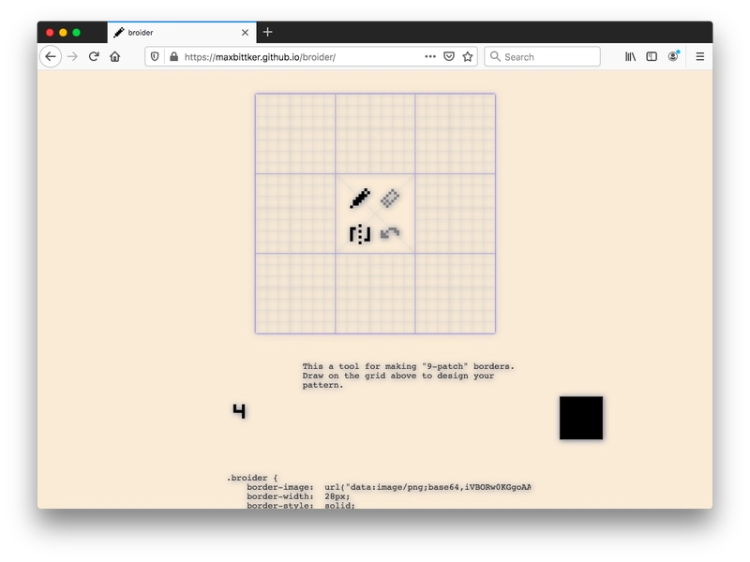750x562 pixels.
Task: Save page to Pocket
Action: pyautogui.click(x=449, y=57)
